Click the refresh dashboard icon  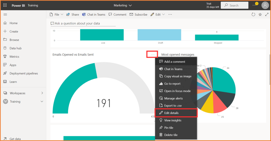pos(253,15)
